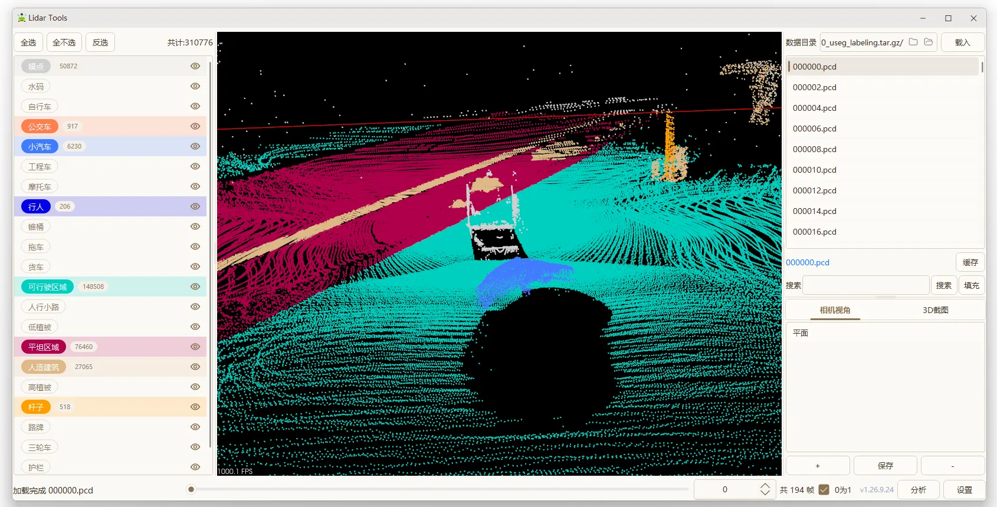Click the 全不选 button
The height and width of the screenshot is (507, 997).
tap(64, 42)
